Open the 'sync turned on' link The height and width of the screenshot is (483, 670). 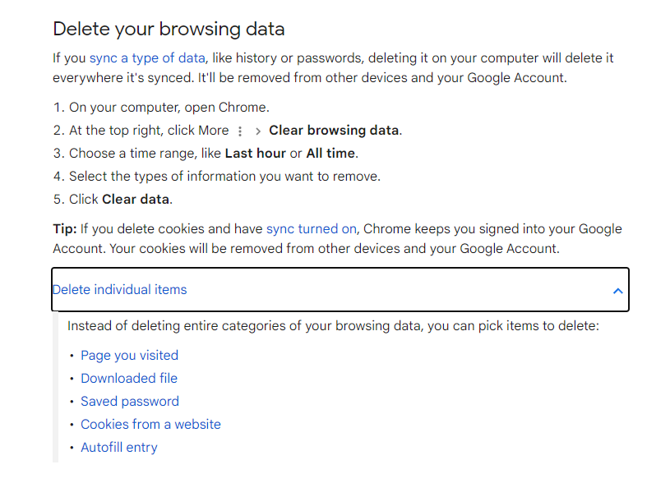(x=311, y=229)
